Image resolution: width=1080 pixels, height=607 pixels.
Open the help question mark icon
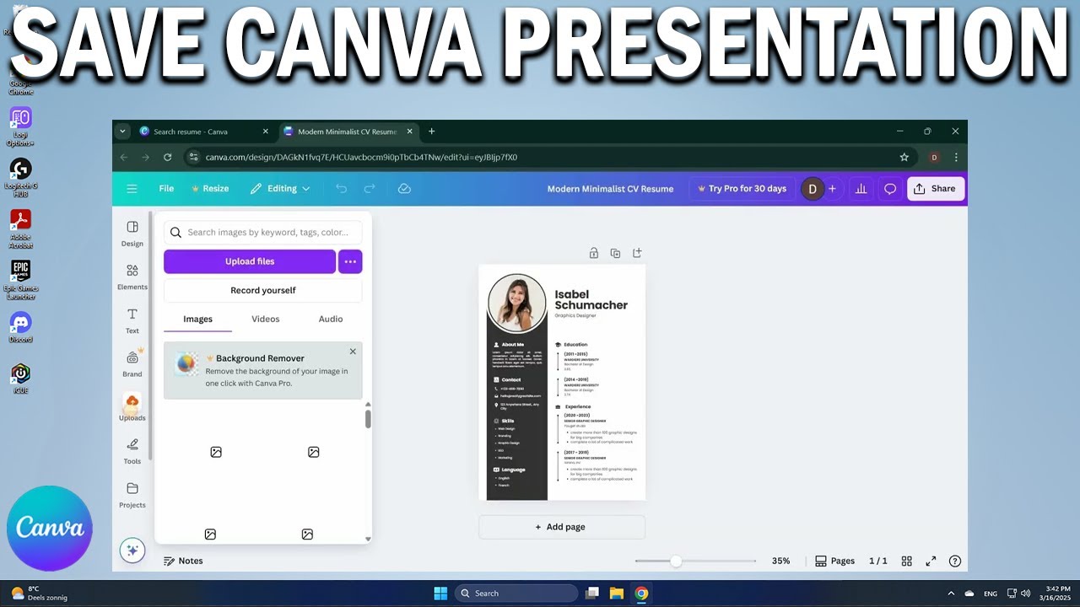point(955,561)
